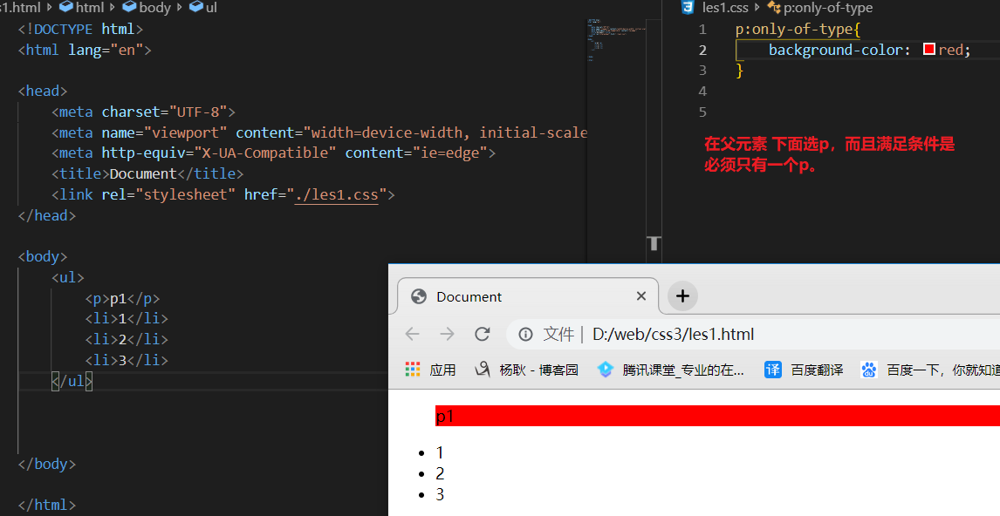The image size is (1000, 516).
Task: Go forward in the browser
Action: click(x=447, y=334)
